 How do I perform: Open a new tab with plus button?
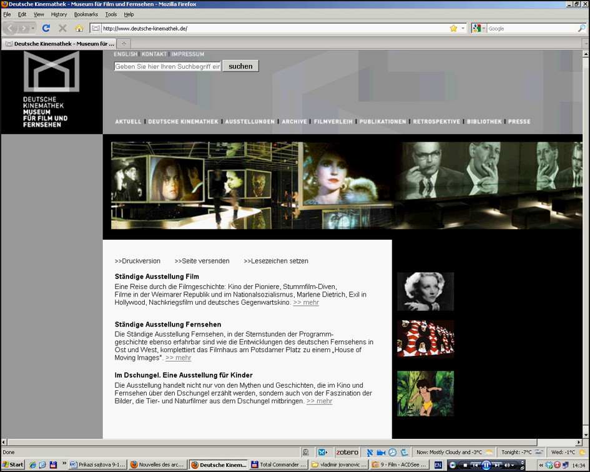point(124,44)
